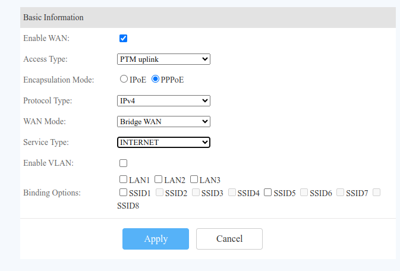Click the Basic Information section header
Viewport: 400px width, 271px height.
pos(53,18)
